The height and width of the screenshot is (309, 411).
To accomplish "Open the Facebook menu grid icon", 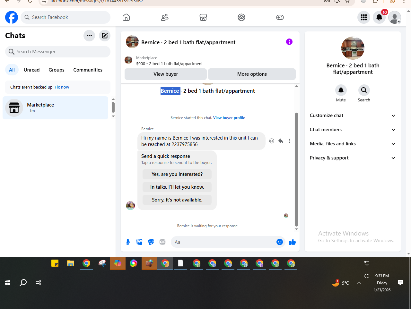I will 364,17.
